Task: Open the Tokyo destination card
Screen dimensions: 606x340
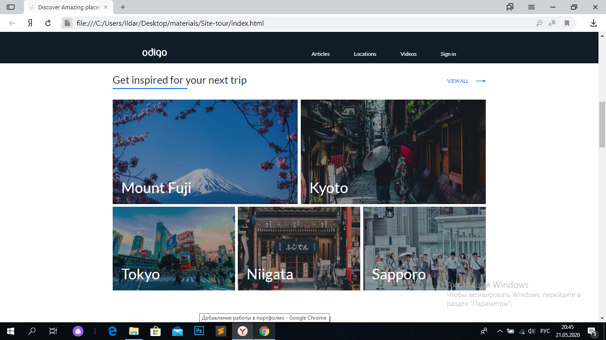Action: click(174, 248)
